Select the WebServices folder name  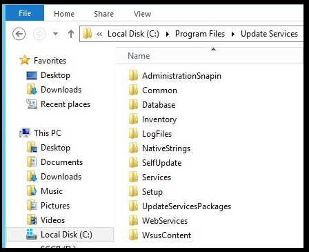tap(165, 221)
